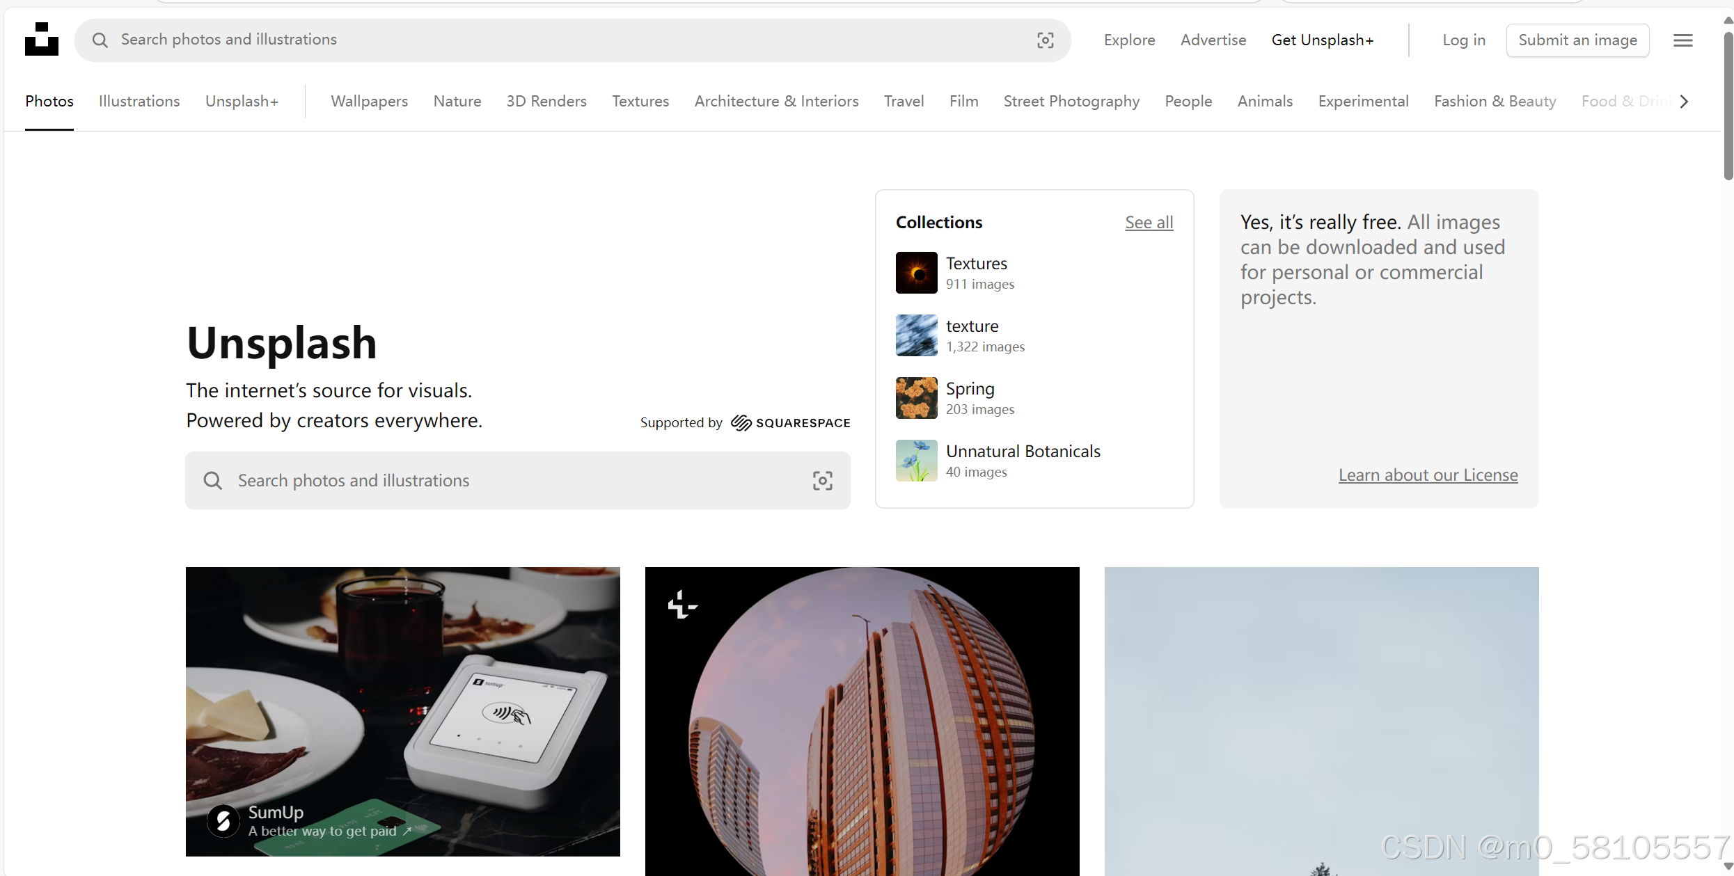
Task: Select the Street Photography category
Action: click(1071, 102)
